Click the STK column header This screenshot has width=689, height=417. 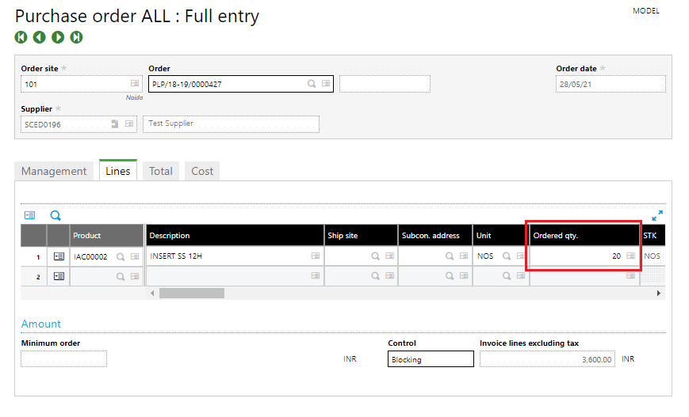pos(653,236)
